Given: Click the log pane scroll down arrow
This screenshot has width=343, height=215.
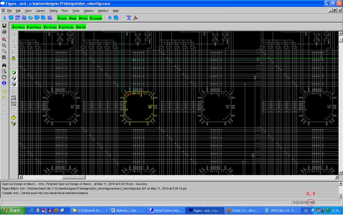Looking at the screenshot, I should (x=341, y=196).
